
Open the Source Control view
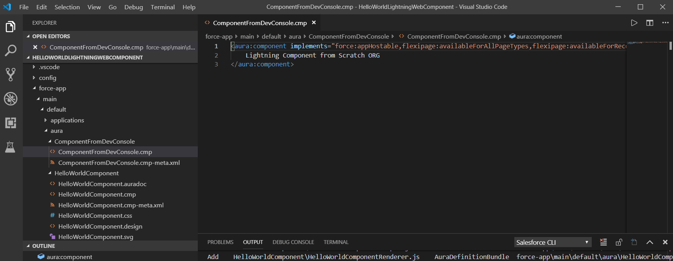(x=10, y=75)
